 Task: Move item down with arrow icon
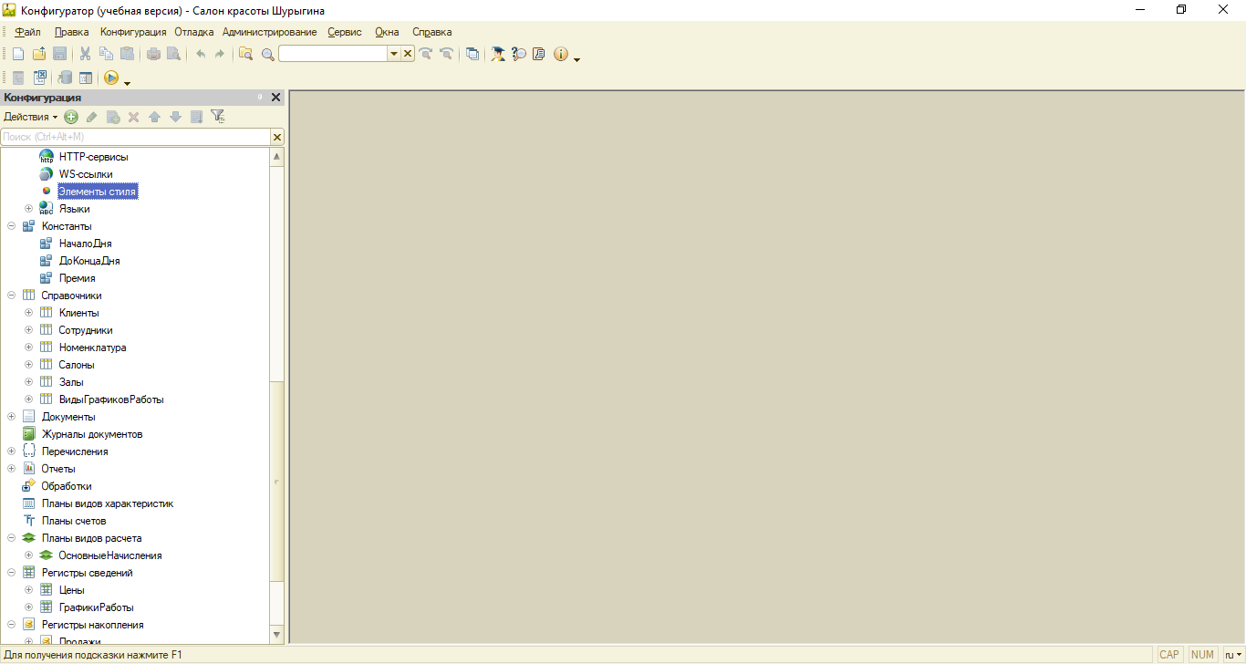point(175,117)
